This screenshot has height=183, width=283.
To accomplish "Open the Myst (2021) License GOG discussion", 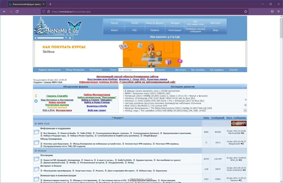I will [x=146, y=106].
